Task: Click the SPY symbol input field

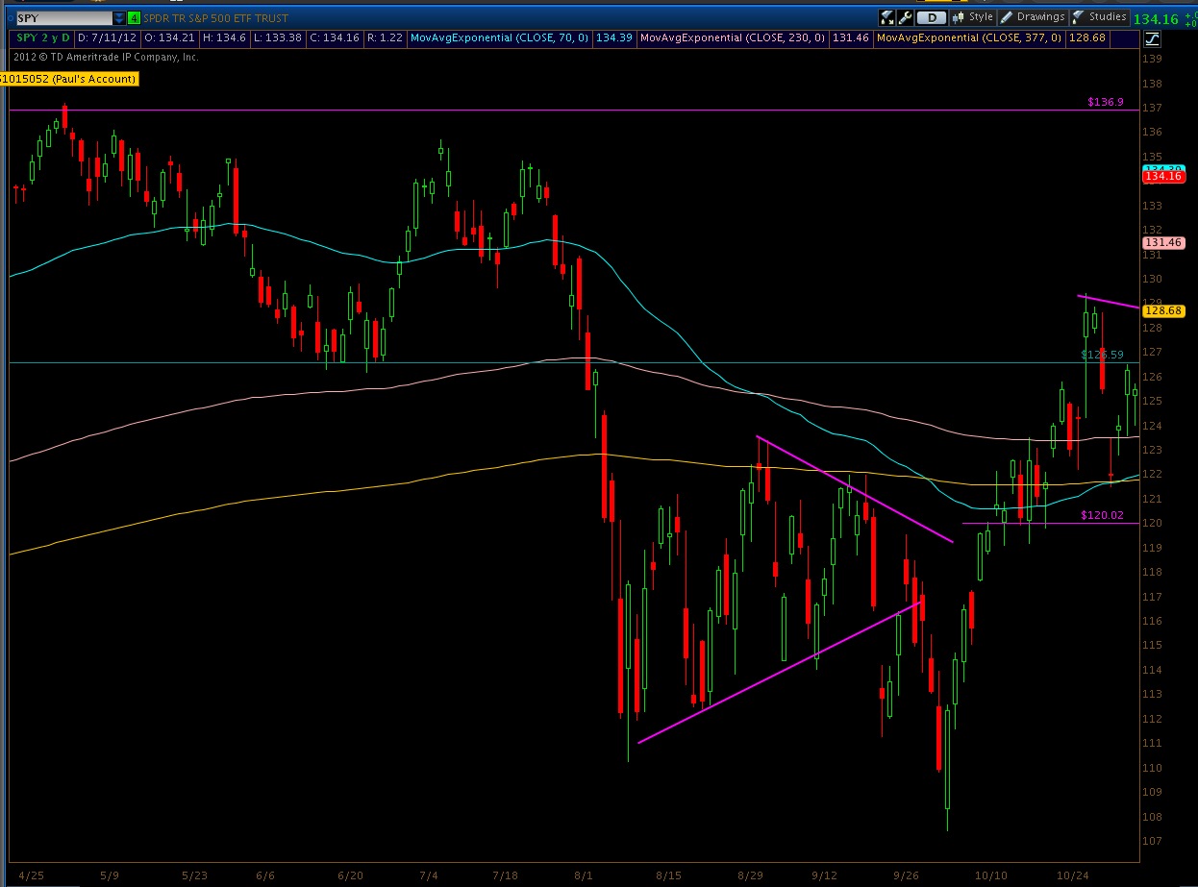Action: click(x=63, y=17)
